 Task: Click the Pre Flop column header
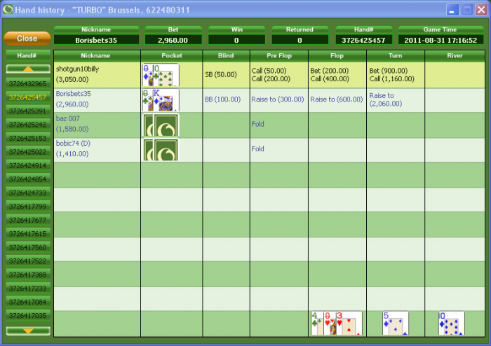pos(279,55)
